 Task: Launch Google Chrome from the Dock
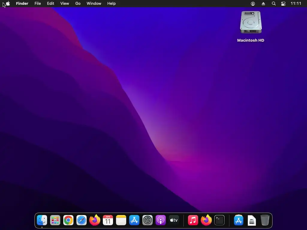(68, 220)
